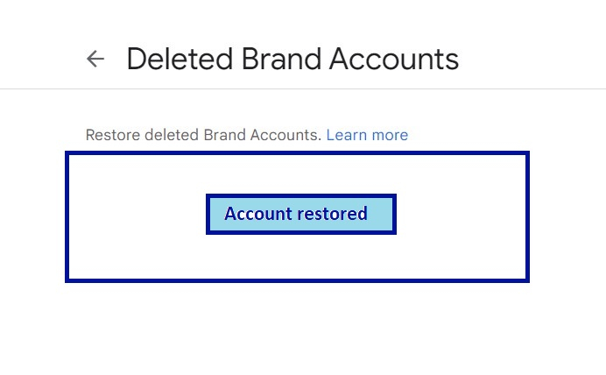Follow the blue Learn more hyperlink
Viewport: 606px width, 375px height.
tap(367, 135)
